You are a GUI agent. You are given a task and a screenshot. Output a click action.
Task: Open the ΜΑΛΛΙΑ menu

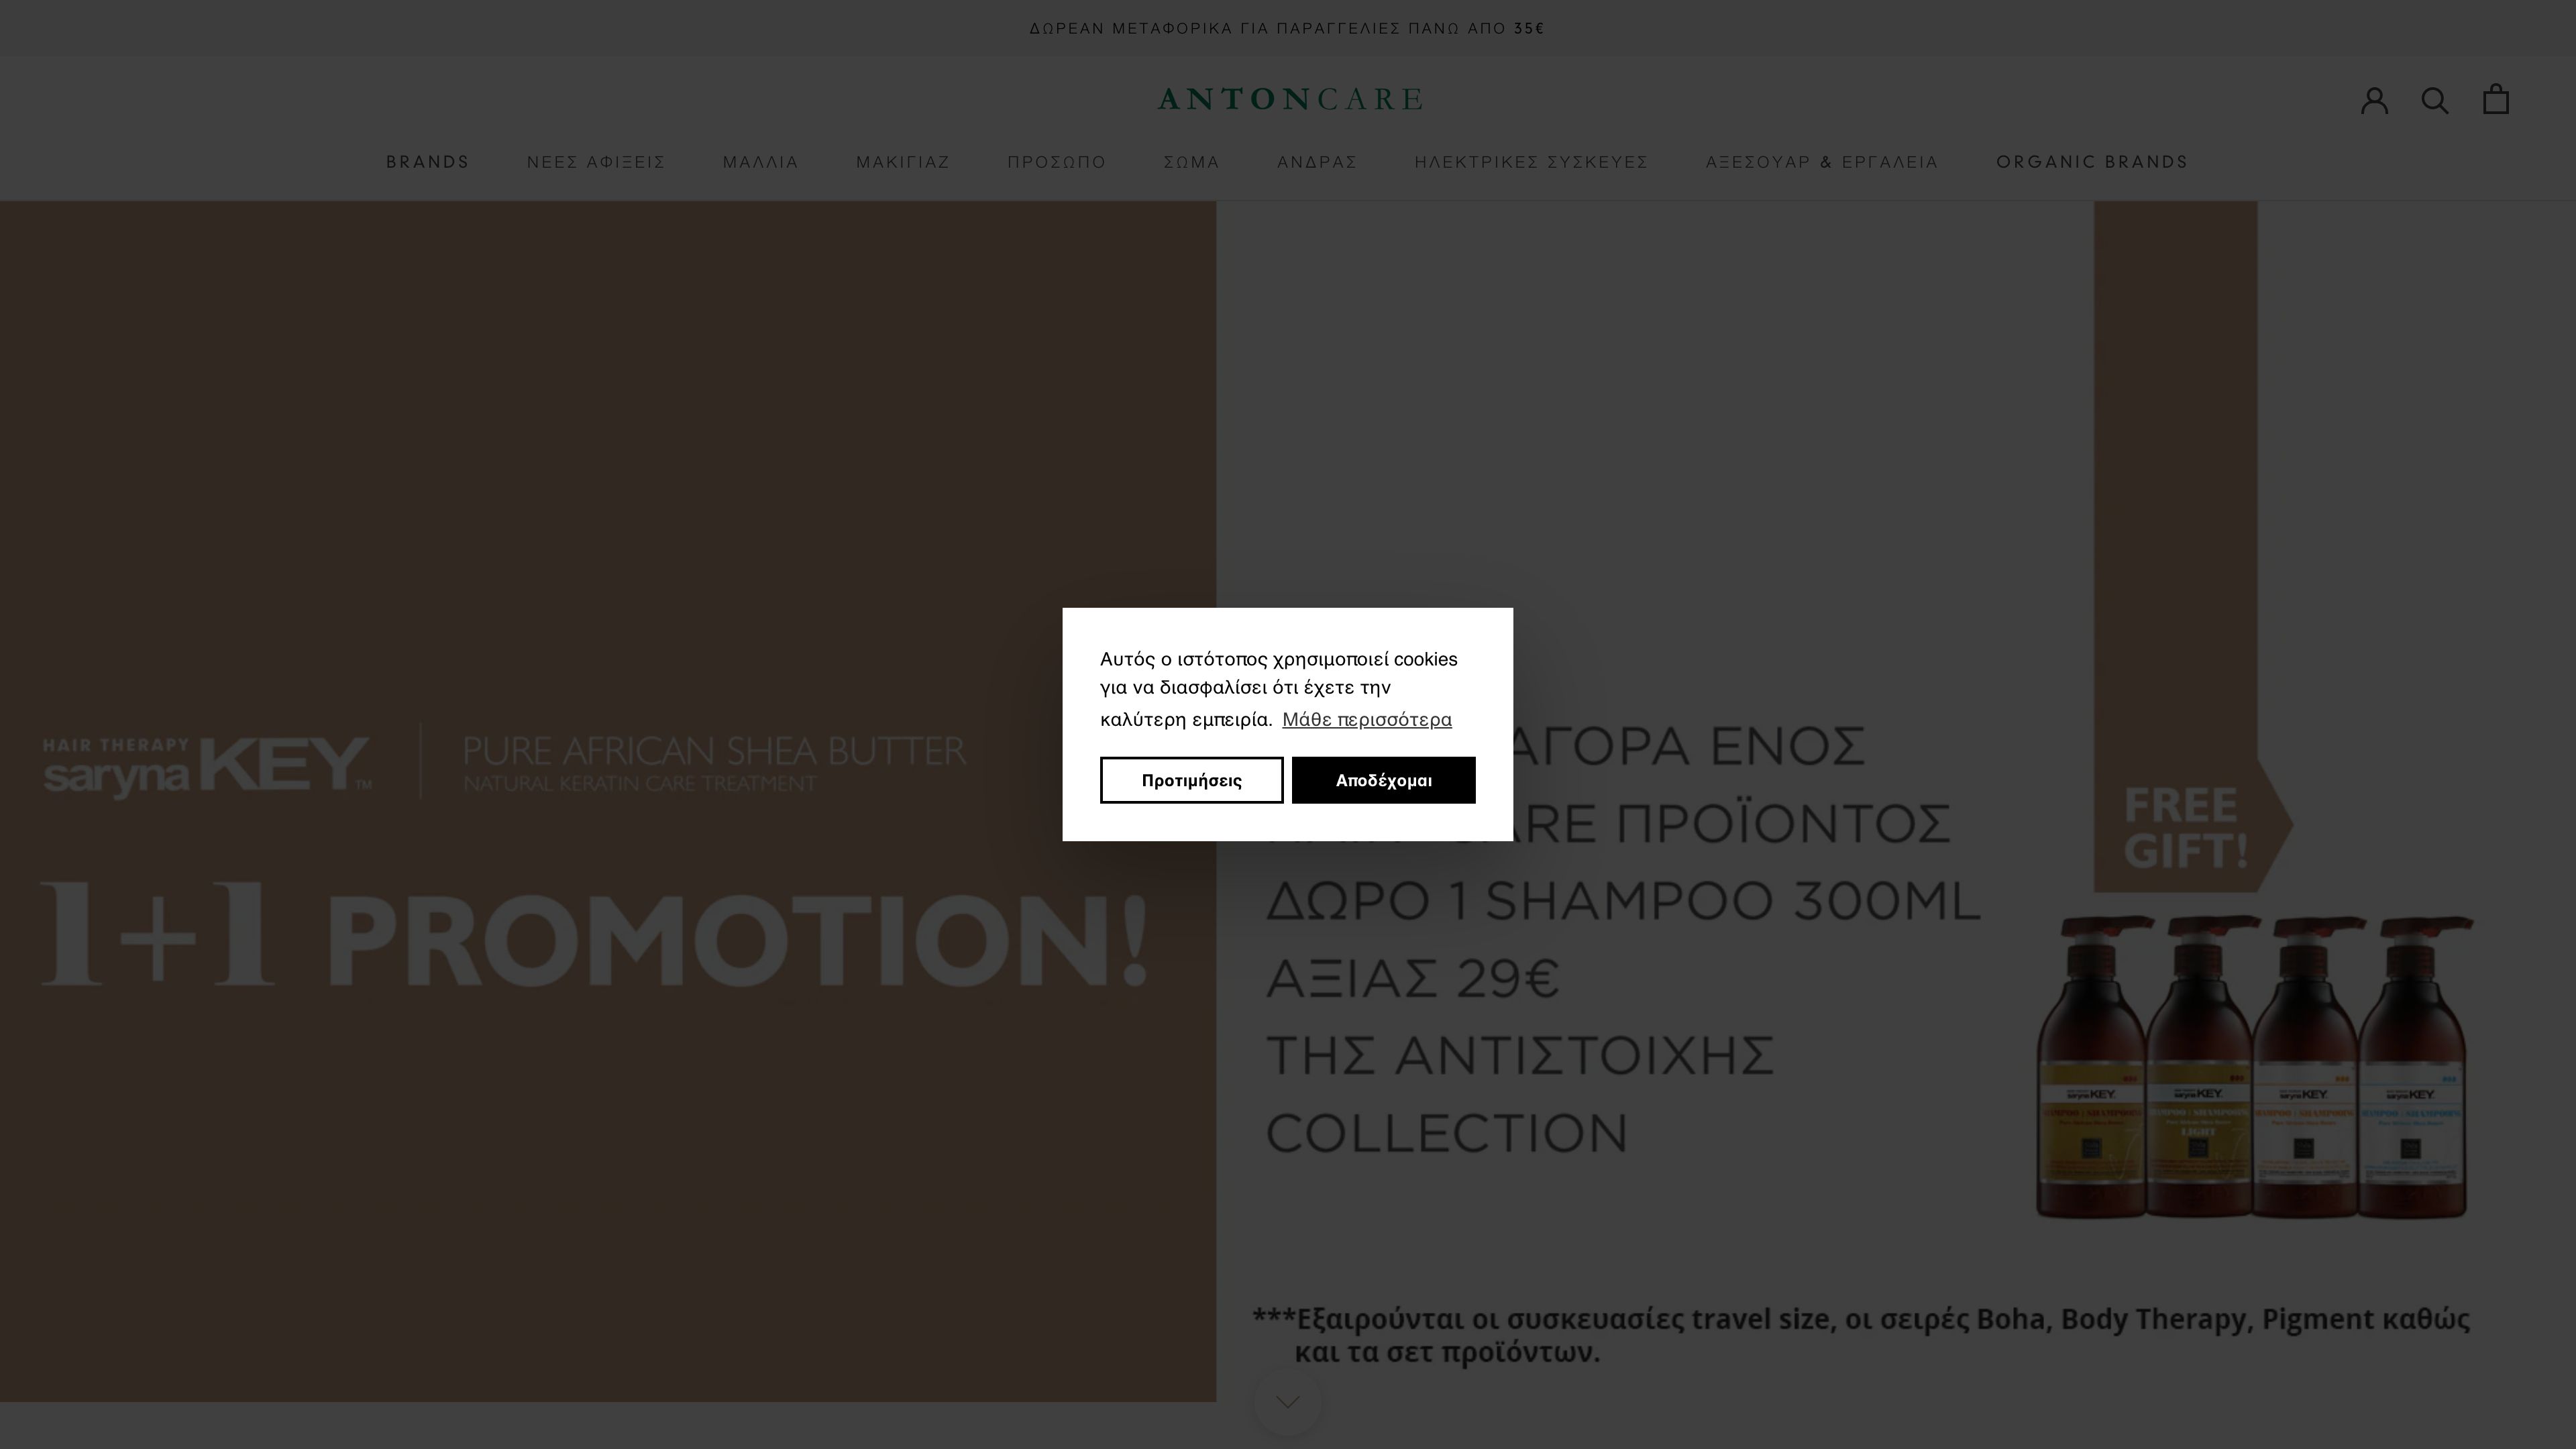[759, 162]
